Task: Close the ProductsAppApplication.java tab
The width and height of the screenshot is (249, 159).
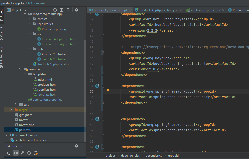Action: [181, 10]
